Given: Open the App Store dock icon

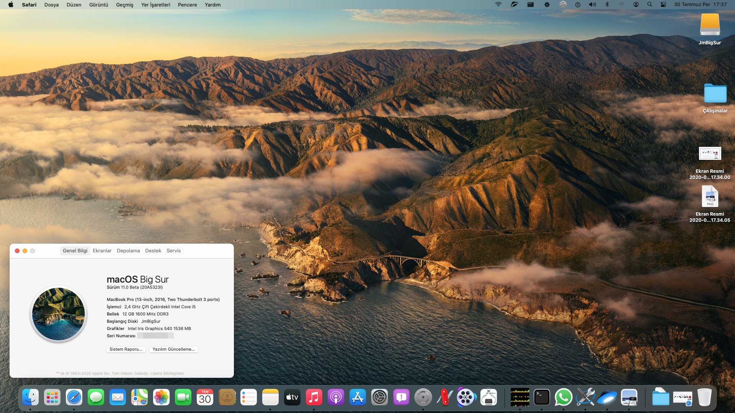Looking at the screenshot, I should pyautogui.click(x=358, y=397).
